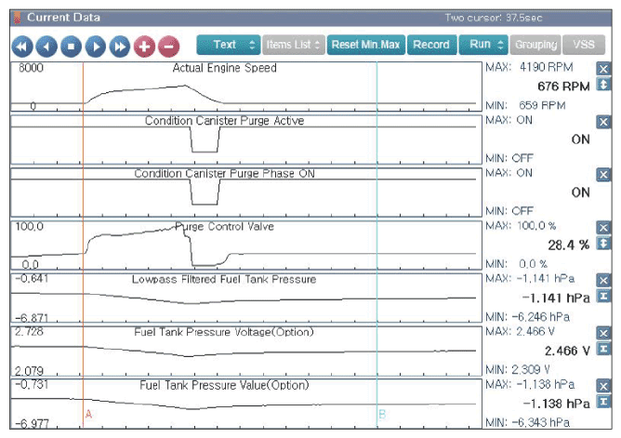Image resolution: width=621 pixels, height=438 pixels.
Task: Step backward with the left arrow button
Action: pos(46,46)
